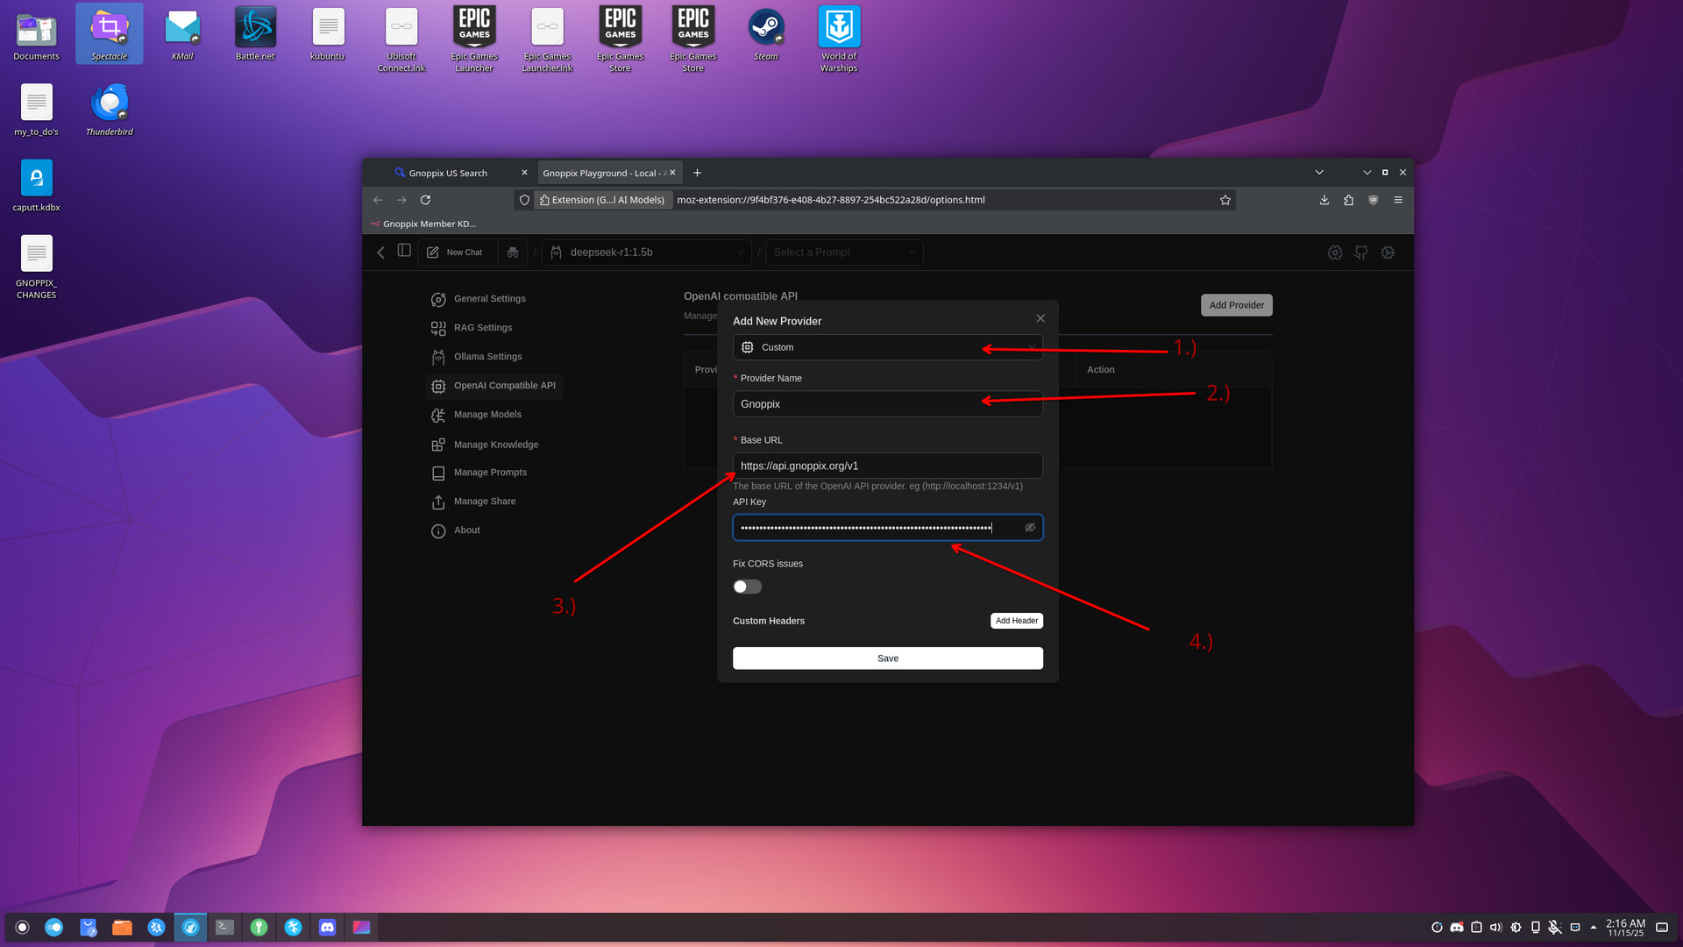Open the Firefox extensions puzzle icon
The width and height of the screenshot is (1683, 947).
coord(1348,200)
